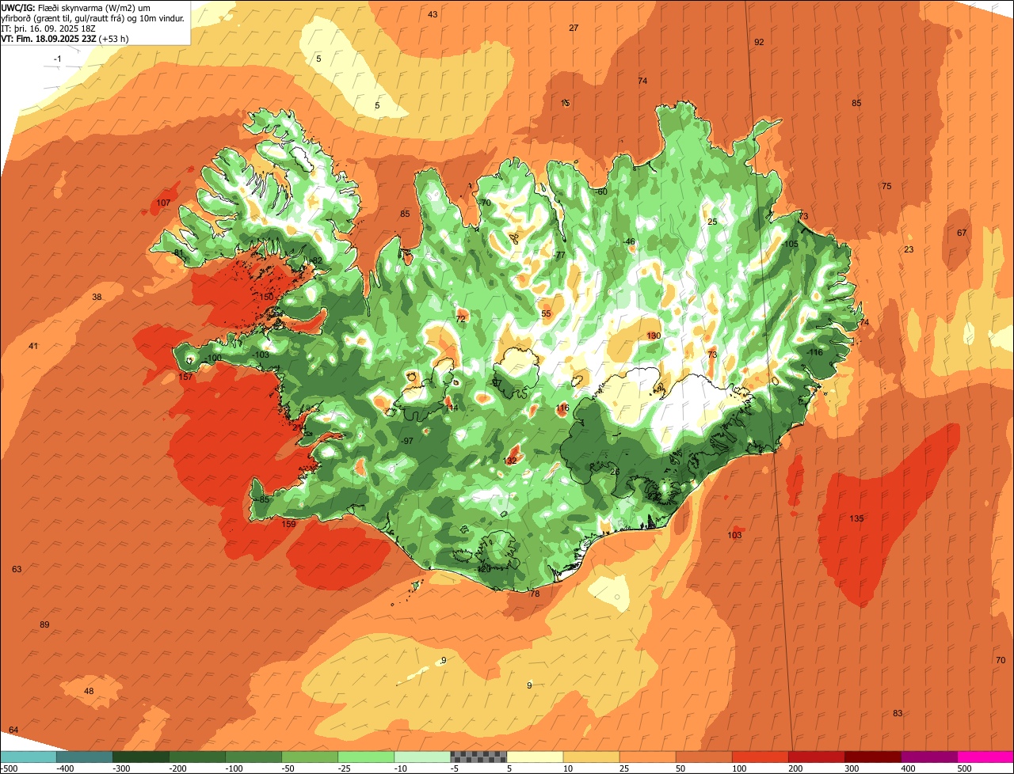Pick the purple legend swatch between 400 and 500
The width and height of the screenshot is (1014, 774).
tap(929, 757)
